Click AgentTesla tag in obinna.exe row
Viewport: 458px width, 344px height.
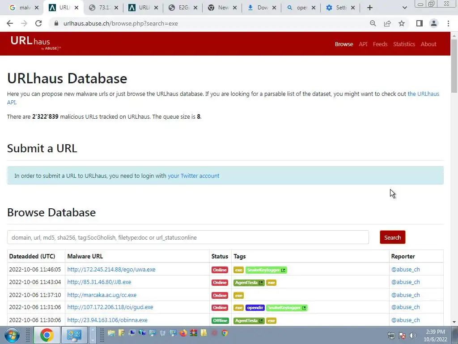point(249,321)
